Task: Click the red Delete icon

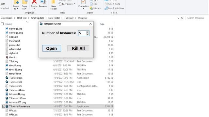Action: click(34, 2)
